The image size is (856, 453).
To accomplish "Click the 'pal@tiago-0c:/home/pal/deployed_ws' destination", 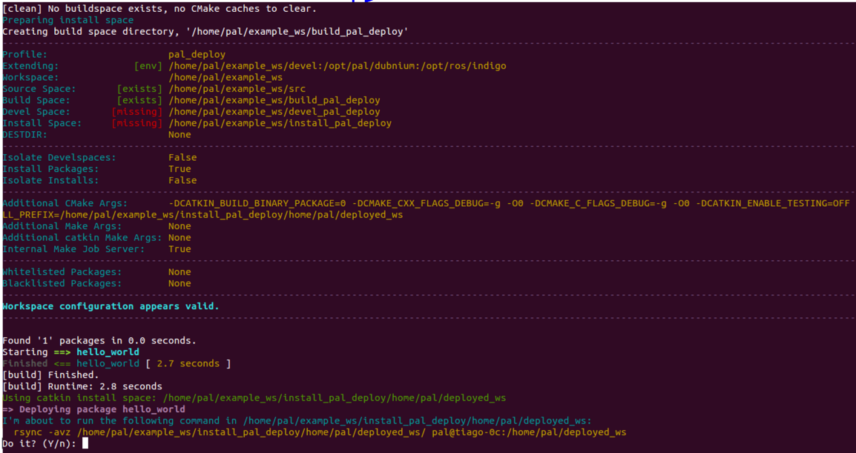I will (x=529, y=432).
